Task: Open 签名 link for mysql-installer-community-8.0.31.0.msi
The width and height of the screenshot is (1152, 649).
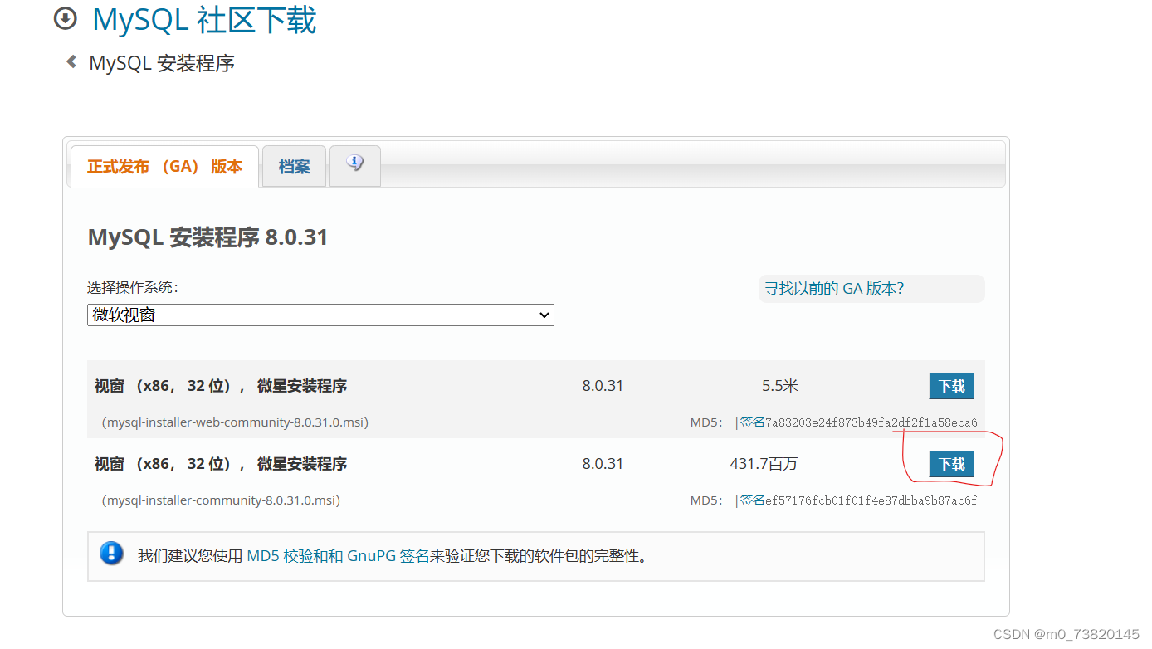Action: pos(752,500)
